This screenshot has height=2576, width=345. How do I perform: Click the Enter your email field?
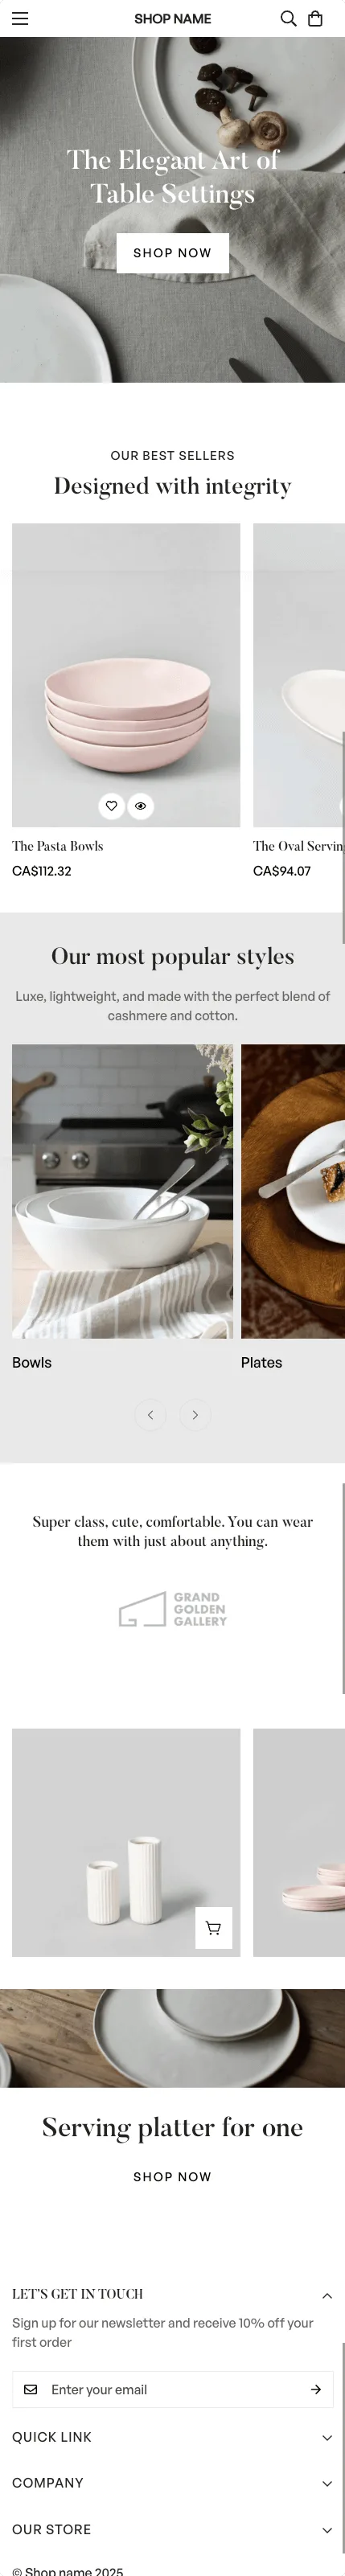tap(172, 2389)
